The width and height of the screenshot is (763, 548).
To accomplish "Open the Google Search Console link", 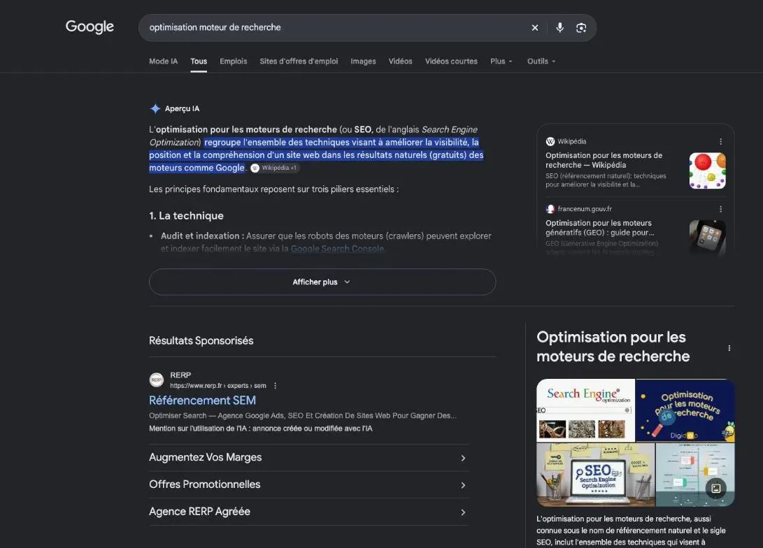I will pos(337,248).
